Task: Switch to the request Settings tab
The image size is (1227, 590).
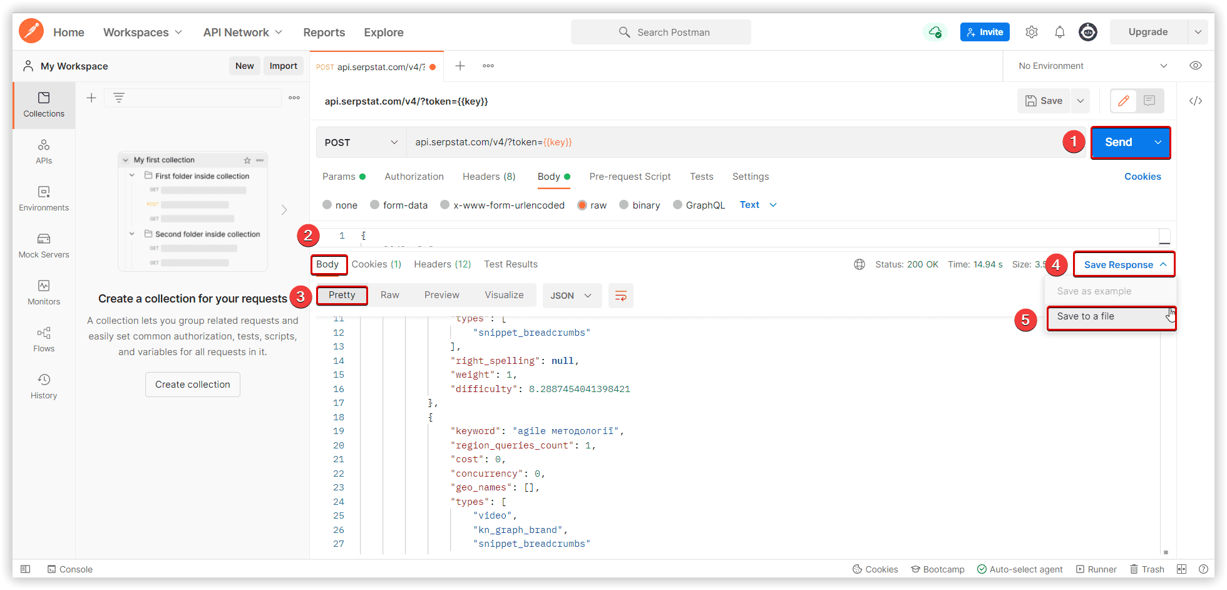Action: pos(751,177)
